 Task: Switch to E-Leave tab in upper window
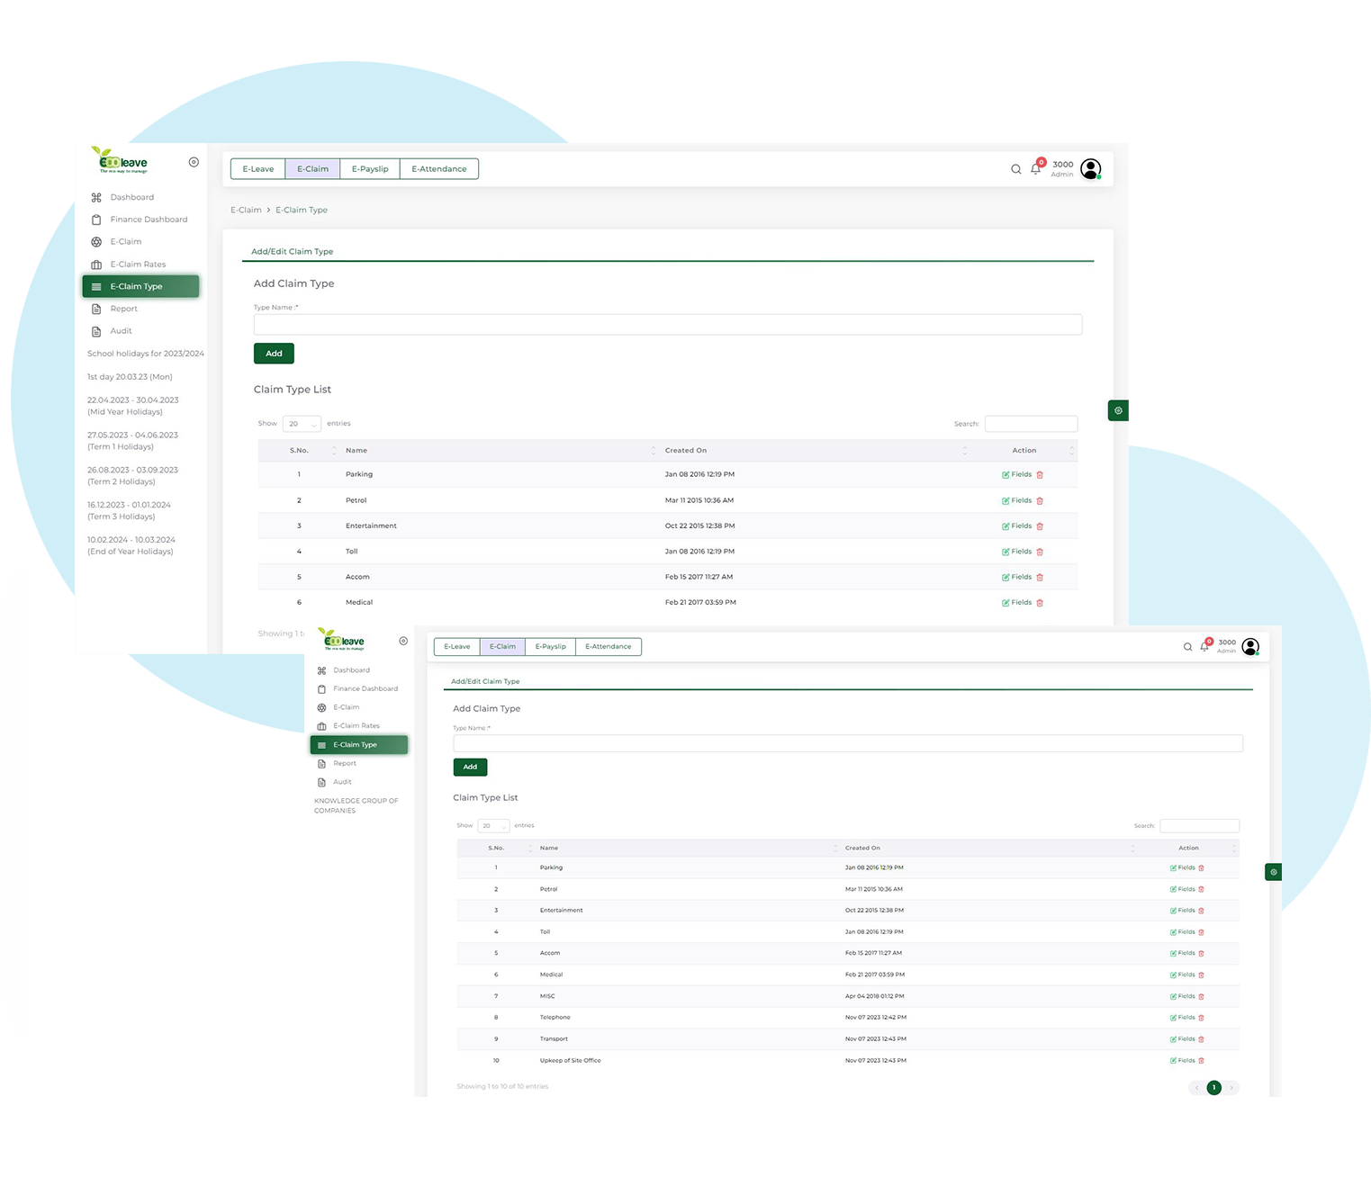258,169
